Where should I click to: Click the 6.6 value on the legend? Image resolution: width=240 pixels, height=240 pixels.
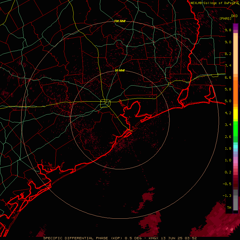pos(228,77)
